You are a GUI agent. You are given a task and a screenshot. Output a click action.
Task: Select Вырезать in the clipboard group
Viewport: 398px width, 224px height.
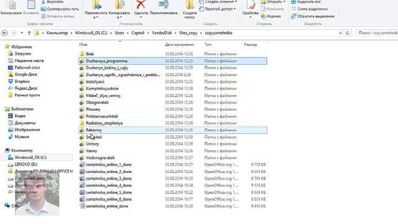tap(52, 2)
